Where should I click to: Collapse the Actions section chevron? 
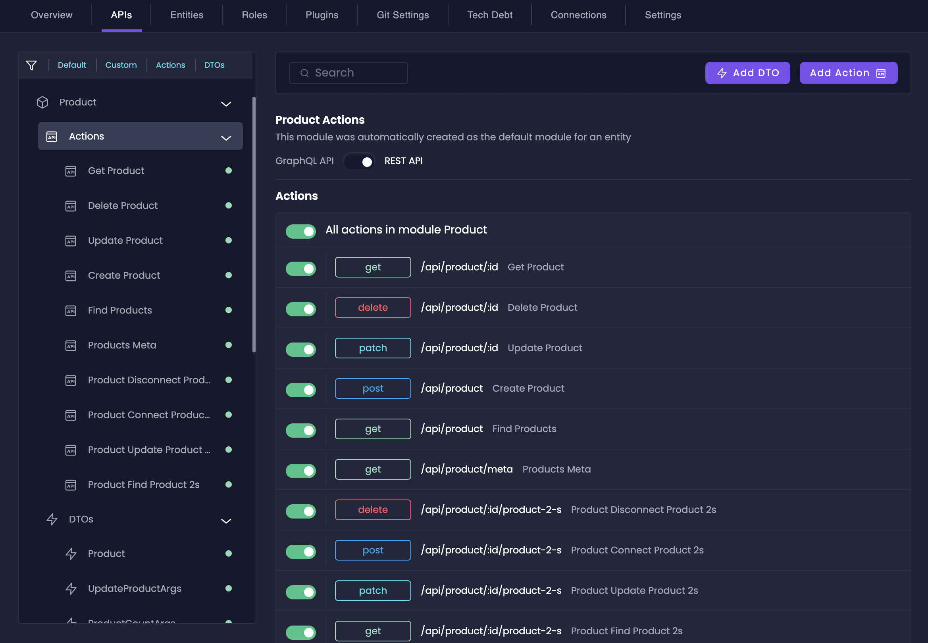point(226,138)
